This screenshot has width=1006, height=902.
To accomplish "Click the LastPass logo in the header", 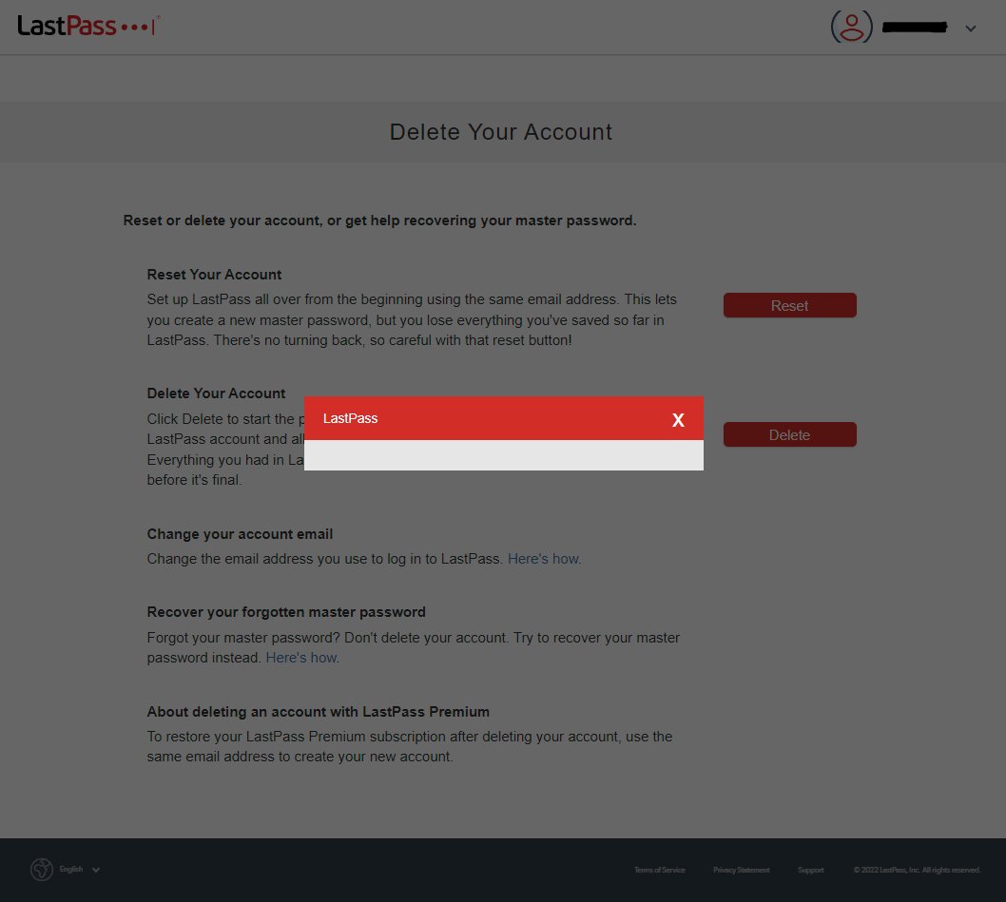I will 88,27.
